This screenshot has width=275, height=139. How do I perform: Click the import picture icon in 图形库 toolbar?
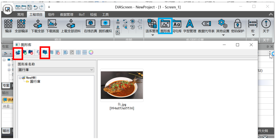(45, 52)
